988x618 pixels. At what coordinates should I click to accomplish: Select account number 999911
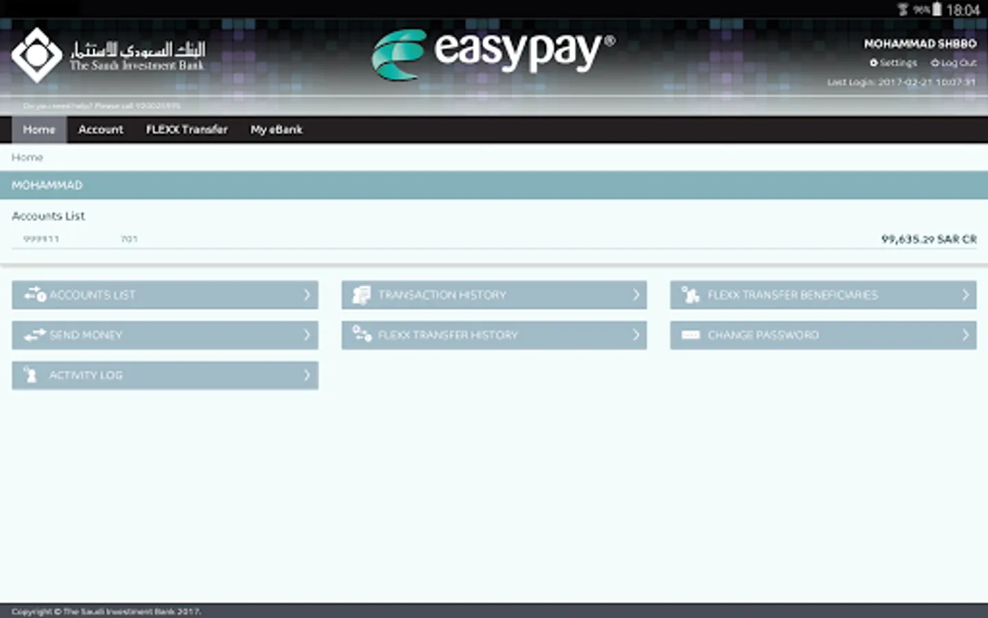point(41,239)
